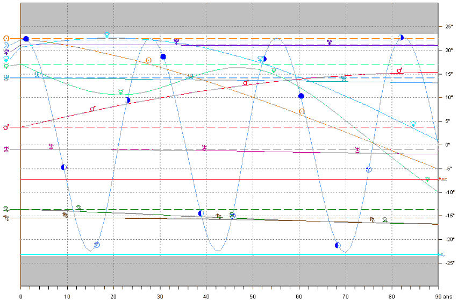Image resolution: width=458 pixels, height=300 pixels.
Task: Click the cyan MC label at right edge
Action: pos(442,255)
